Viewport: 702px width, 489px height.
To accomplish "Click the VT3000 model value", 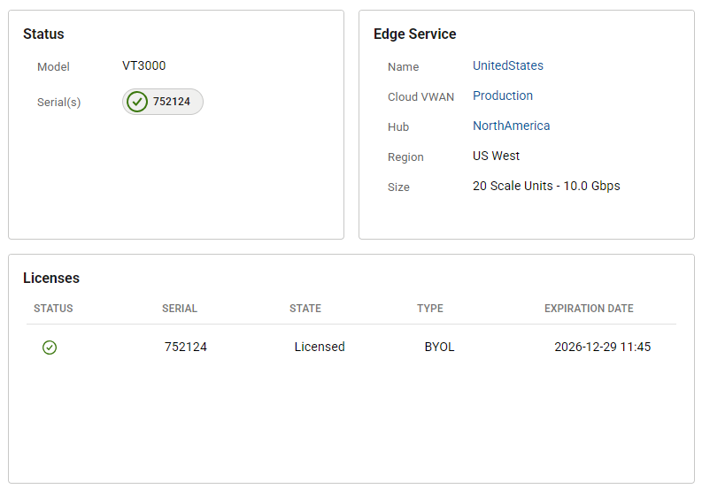I will tap(143, 65).
